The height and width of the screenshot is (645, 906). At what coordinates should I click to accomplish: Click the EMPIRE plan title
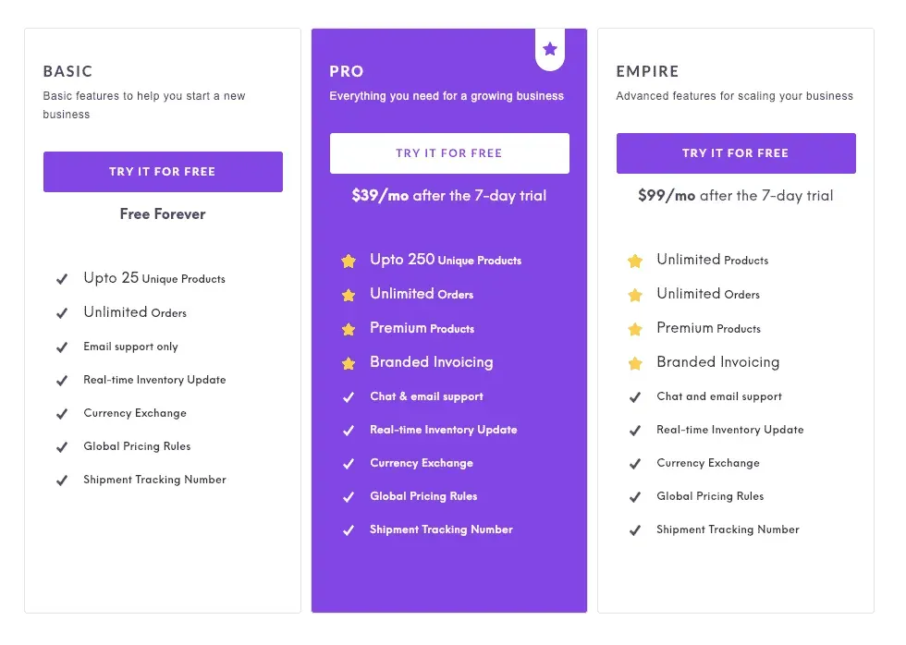[x=648, y=71]
